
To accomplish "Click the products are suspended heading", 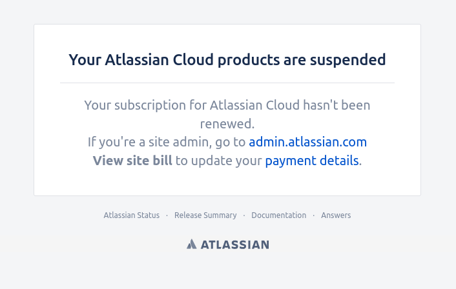I will [x=227, y=60].
